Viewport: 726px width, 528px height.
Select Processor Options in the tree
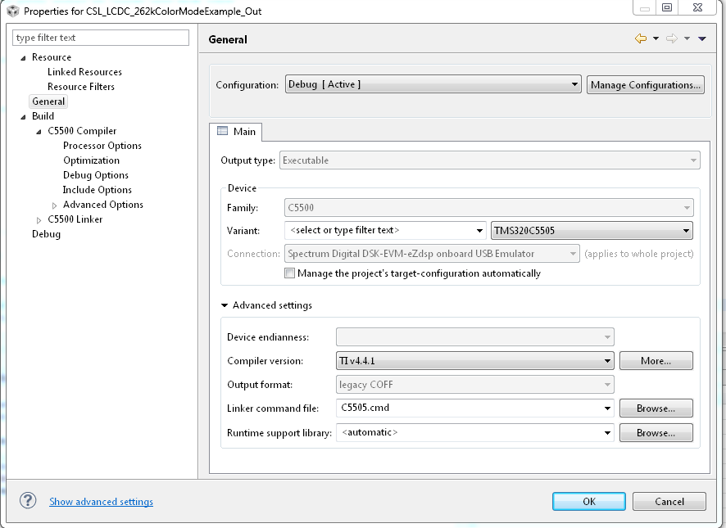click(x=102, y=146)
